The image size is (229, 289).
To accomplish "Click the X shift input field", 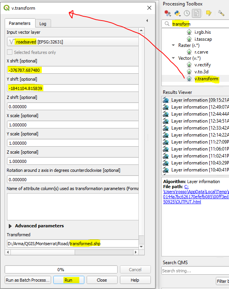I will click(73, 70).
